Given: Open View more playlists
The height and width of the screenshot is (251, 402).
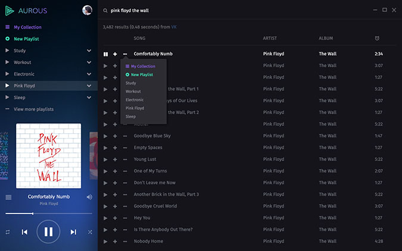Looking at the screenshot, I should tap(33, 109).
